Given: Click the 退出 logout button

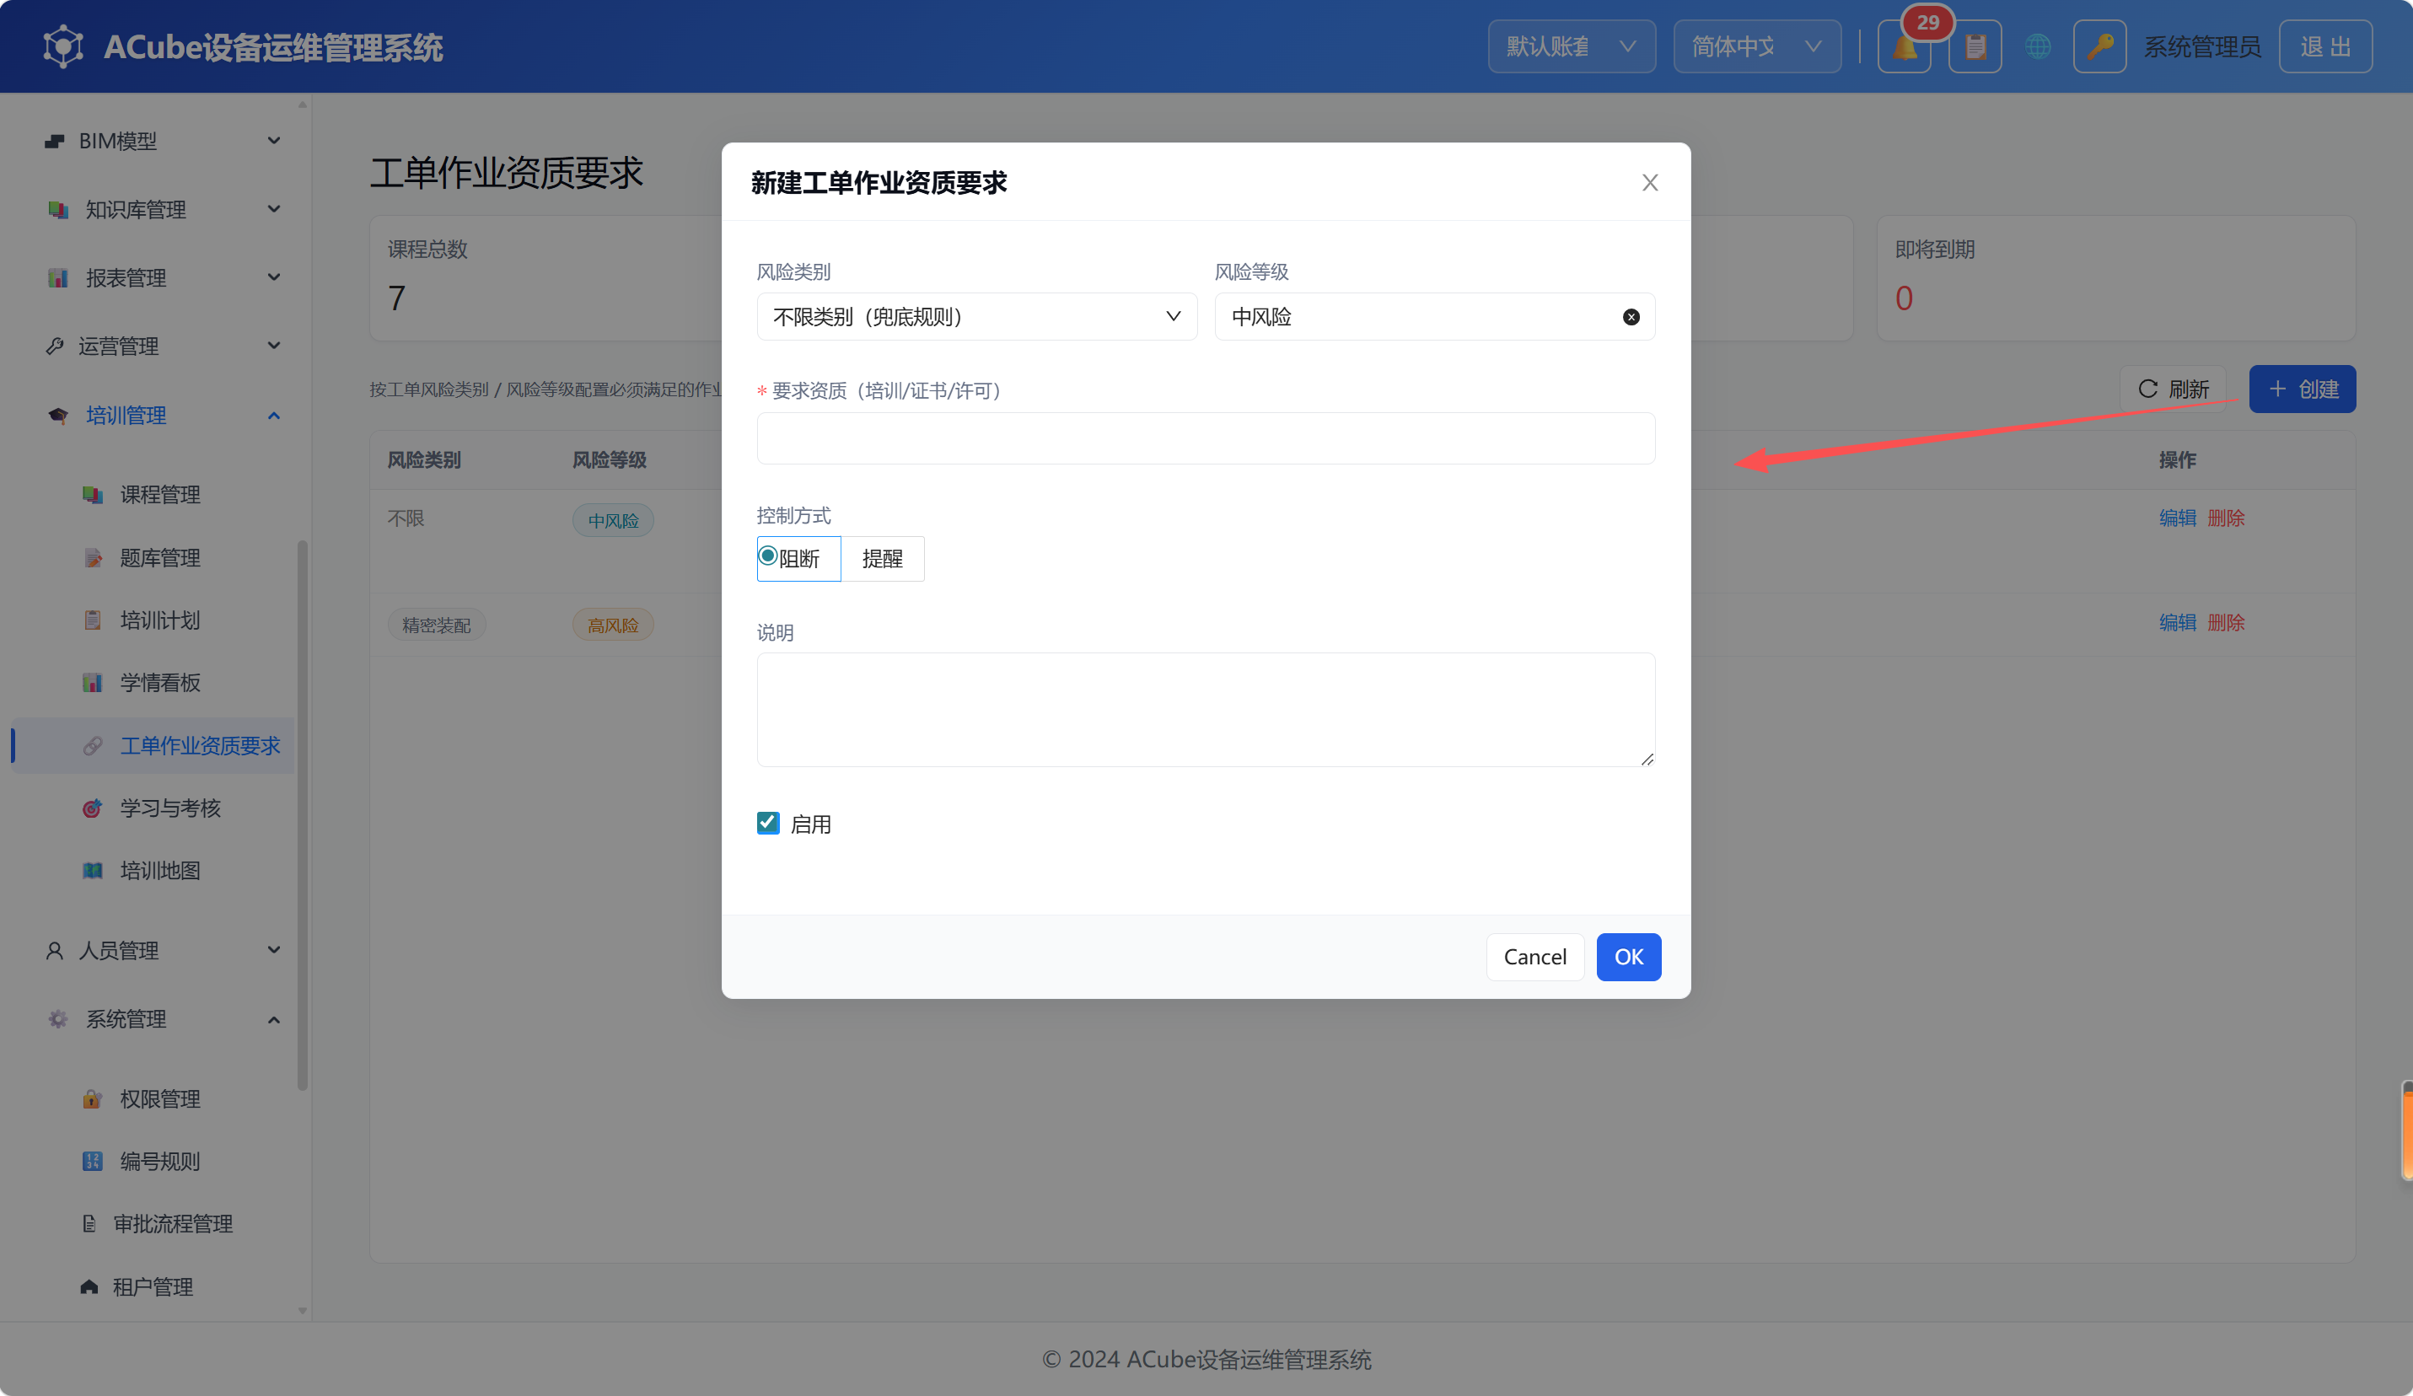Looking at the screenshot, I should [x=2325, y=47].
